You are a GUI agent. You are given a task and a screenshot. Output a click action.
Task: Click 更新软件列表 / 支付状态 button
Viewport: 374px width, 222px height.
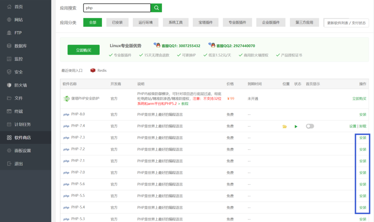[x=346, y=23]
